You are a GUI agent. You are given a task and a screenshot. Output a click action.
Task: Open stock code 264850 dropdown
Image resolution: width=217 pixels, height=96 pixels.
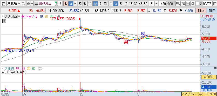pyautogui.click(x=19, y=4)
